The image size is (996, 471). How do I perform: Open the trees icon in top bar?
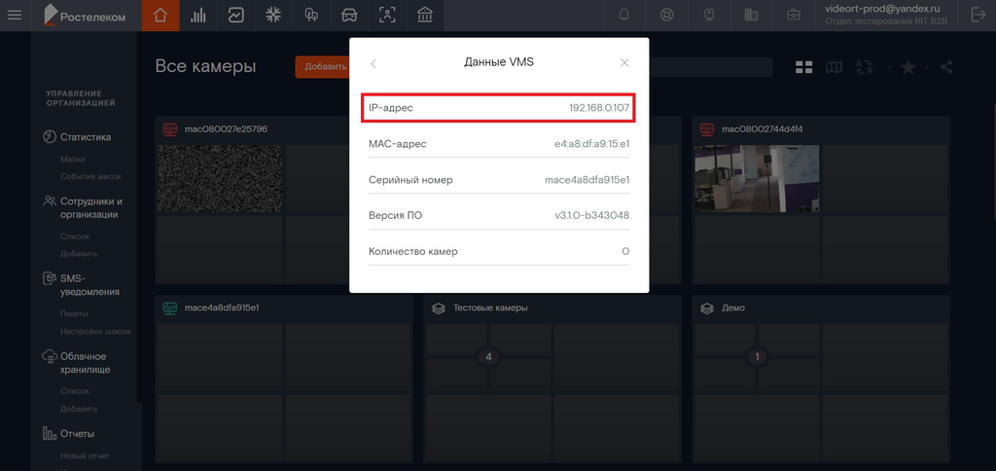click(x=311, y=16)
